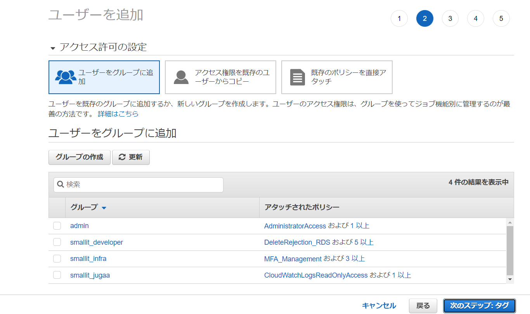The width and height of the screenshot is (530, 314).
Task: Click the document icon for attaching policies
Action: coord(298,77)
